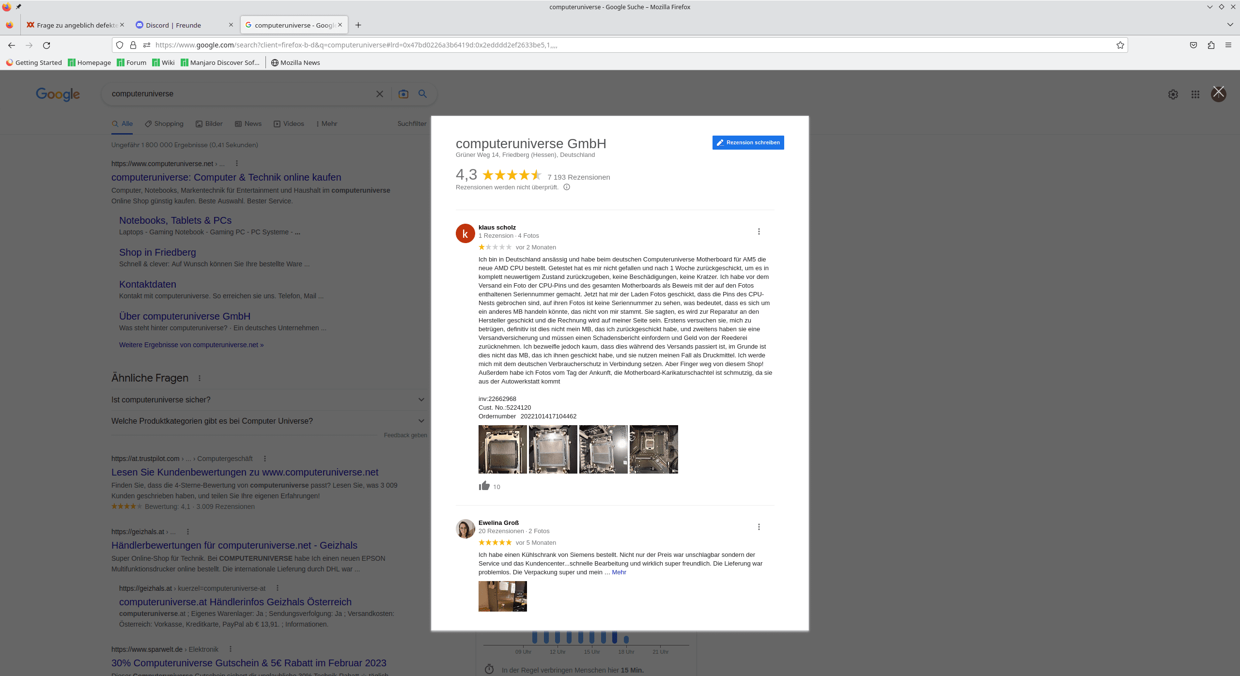
Task: Open Kontaktdaten sitelink
Action: point(148,284)
